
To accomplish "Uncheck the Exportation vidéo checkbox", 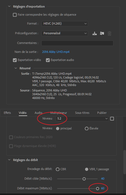I will coord(15,60).
